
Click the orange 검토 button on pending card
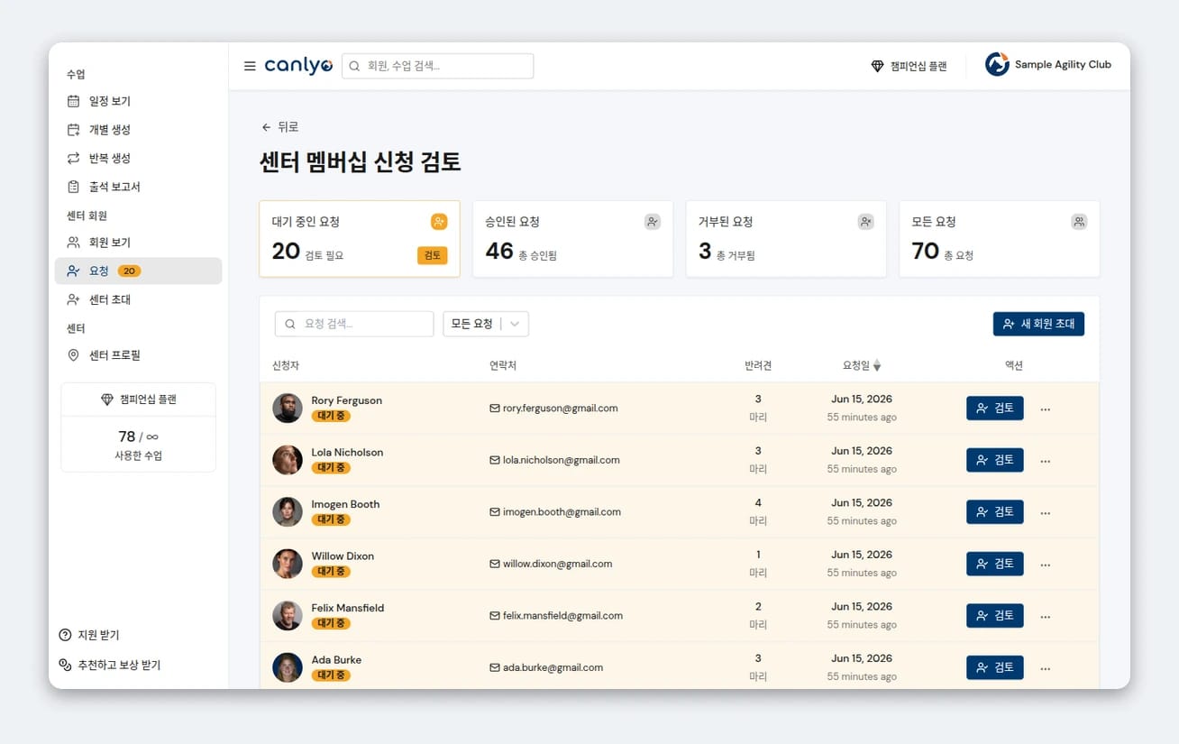(433, 255)
